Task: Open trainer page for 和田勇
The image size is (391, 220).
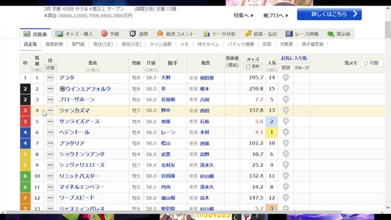Action: [x=206, y=78]
